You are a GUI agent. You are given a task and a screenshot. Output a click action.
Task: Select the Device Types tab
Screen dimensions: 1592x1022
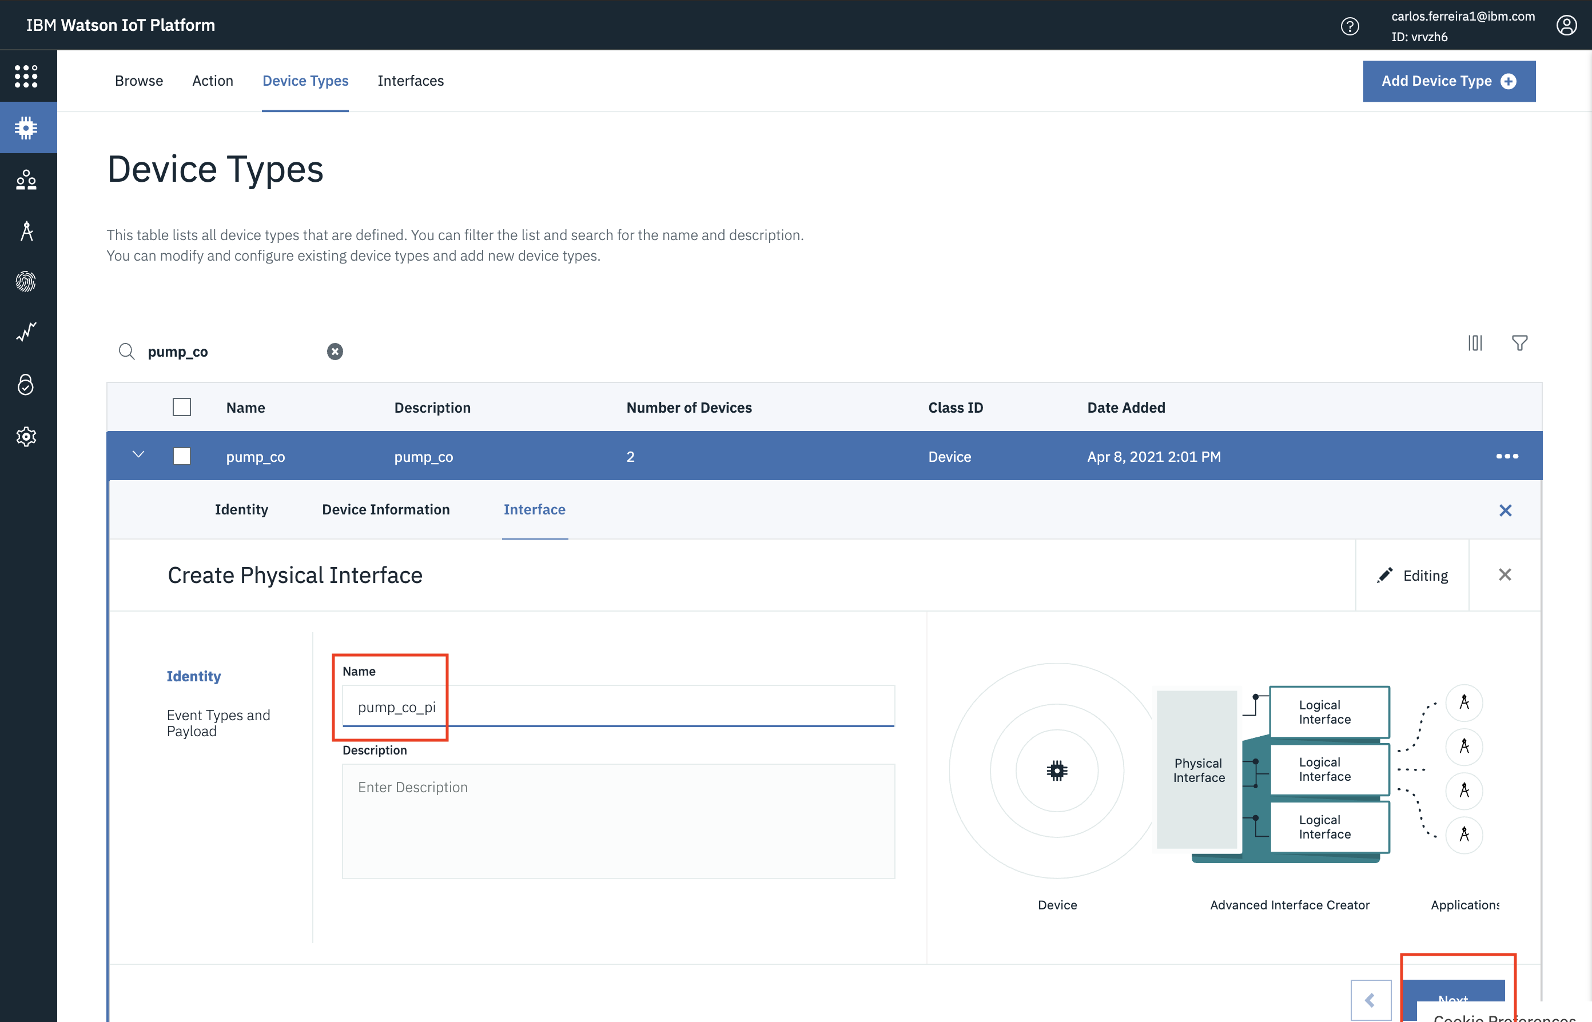click(x=305, y=80)
